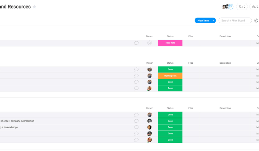Assign a person via the empty avatar in the Read here row
The image size is (259, 151).
(x=149, y=43)
